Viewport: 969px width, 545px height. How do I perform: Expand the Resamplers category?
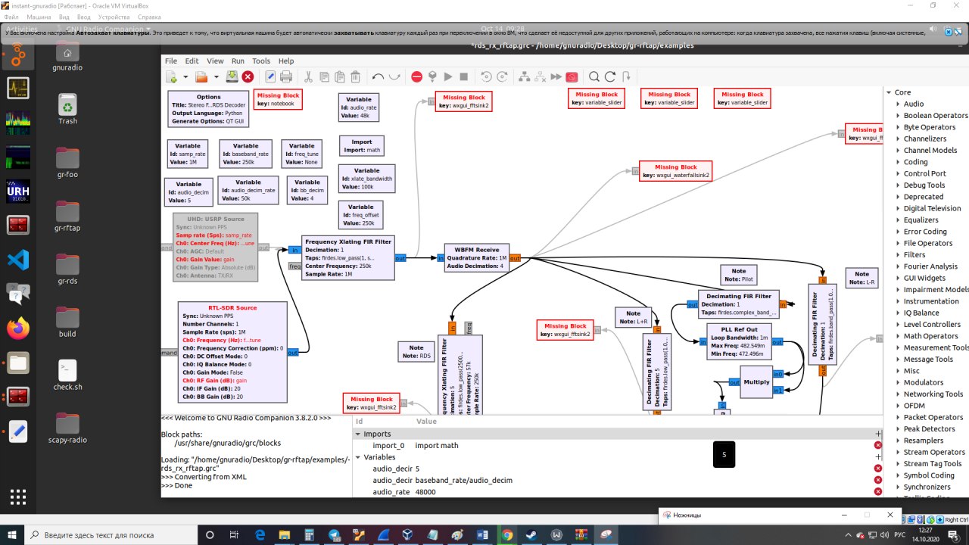897,441
